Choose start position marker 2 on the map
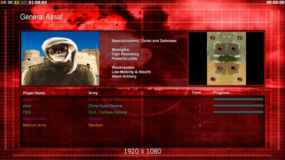This screenshot has width=285, height=160. pos(240,79)
